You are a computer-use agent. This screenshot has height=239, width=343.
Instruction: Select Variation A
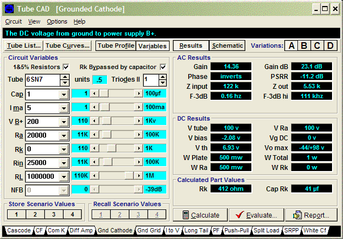click(291, 45)
